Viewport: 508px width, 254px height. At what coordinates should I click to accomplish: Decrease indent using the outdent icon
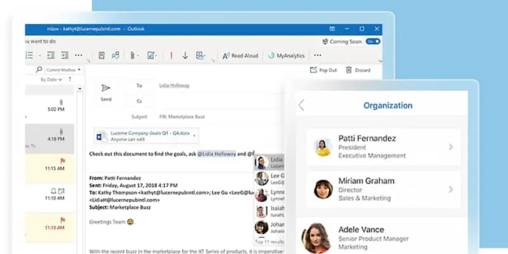coord(51,55)
